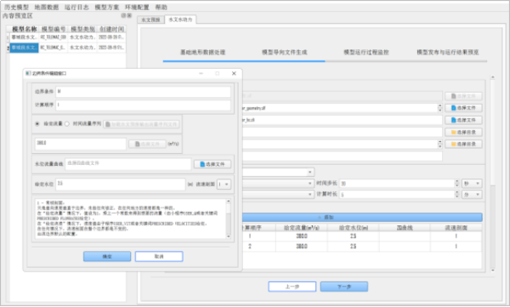Sort by the 模型名称 column header
Screen dimensions: 510x307
[24, 29]
